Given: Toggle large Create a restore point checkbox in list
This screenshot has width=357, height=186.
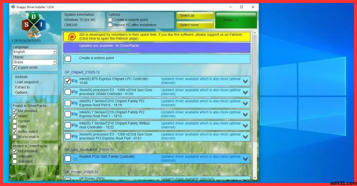Looking at the screenshot, I should click(x=68, y=59).
